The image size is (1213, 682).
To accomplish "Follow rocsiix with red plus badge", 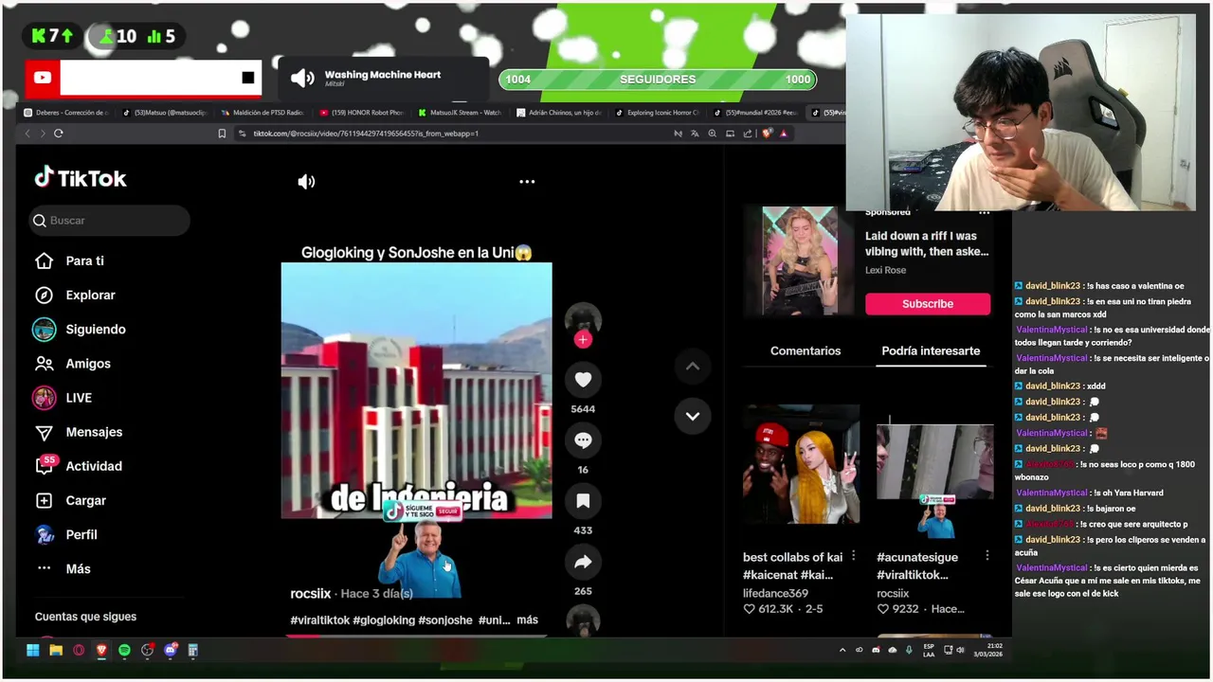I will [x=583, y=339].
